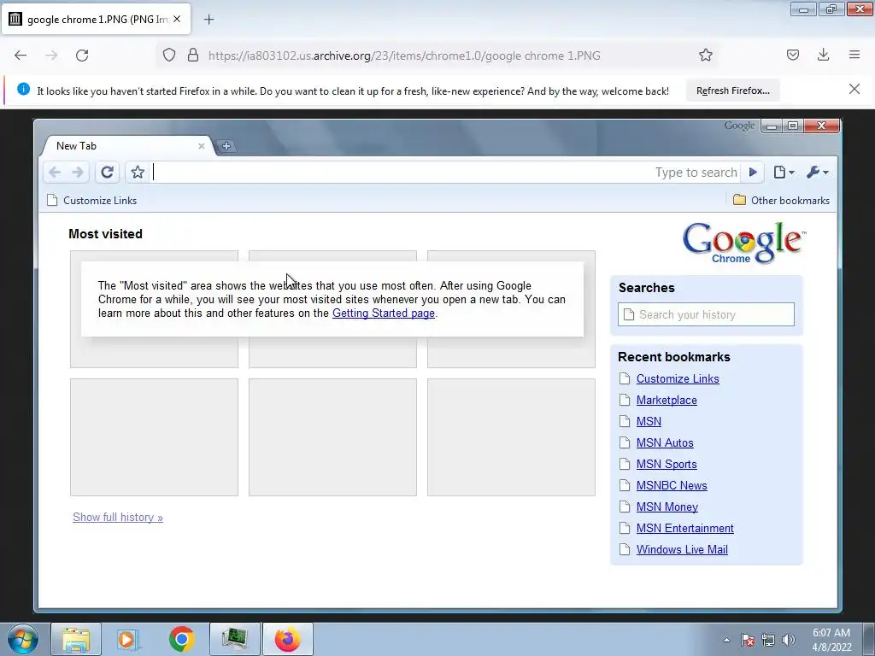Image resolution: width=875 pixels, height=656 pixels.
Task: Reload the page in Firefox
Action: click(82, 56)
